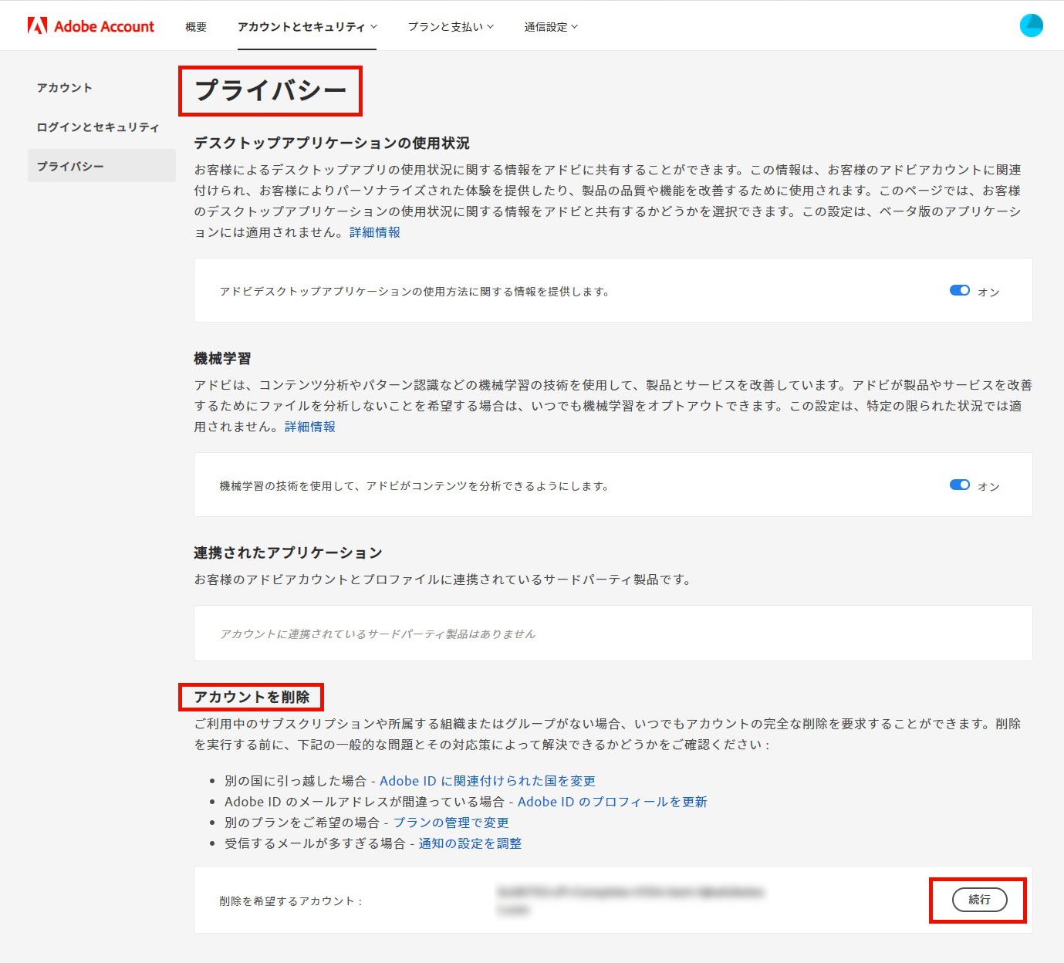Open 詳細情報 link under desktop application usage
This screenshot has width=1064, height=963.
pos(375,232)
